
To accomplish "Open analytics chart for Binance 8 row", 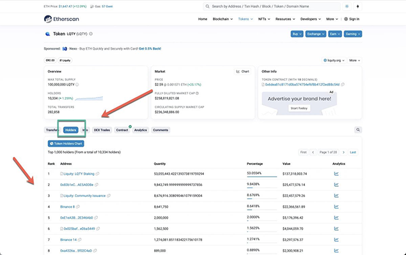I will 336,207.
